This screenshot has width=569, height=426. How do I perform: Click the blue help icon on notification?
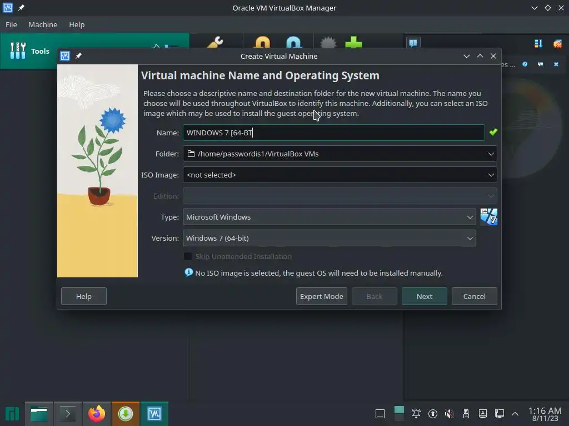click(x=525, y=64)
